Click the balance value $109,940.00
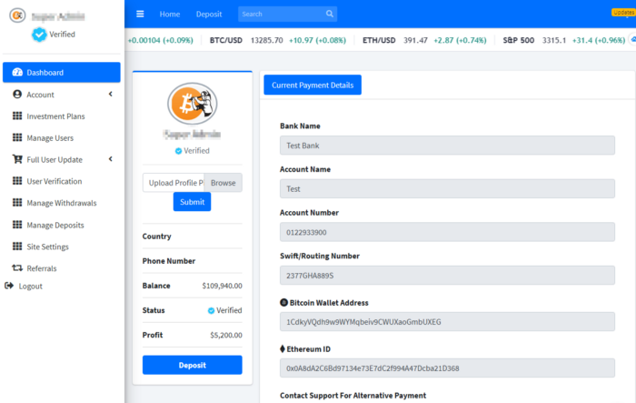The width and height of the screenshot is (636, 403). pos(223,286)
